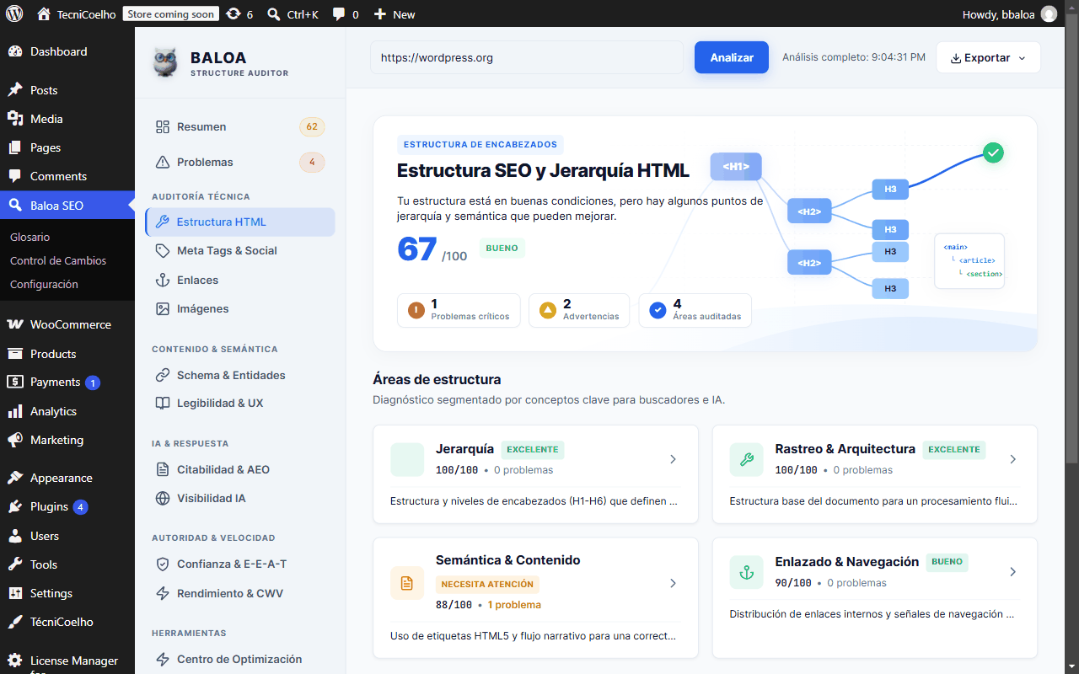Open the Exportar dropdown
The width and height of the screenshot is (1079, 674).
[x=988, y=57]
